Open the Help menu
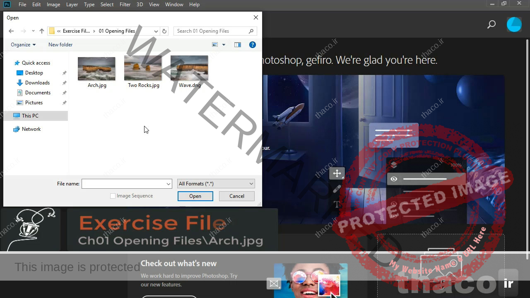Image resolution: width=530 pixels, height=298 pixels. (x=194, y=5)
